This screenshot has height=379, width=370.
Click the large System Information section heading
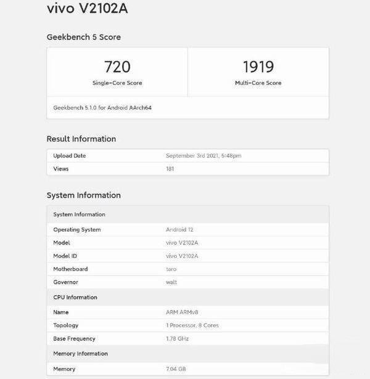(84, 195)
